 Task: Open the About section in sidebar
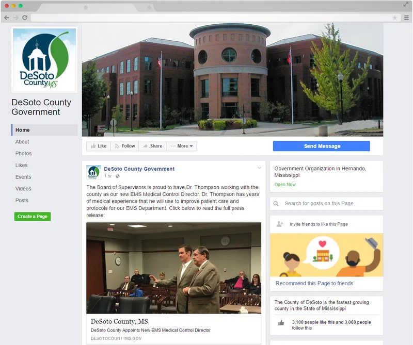[x=22, y=142]
